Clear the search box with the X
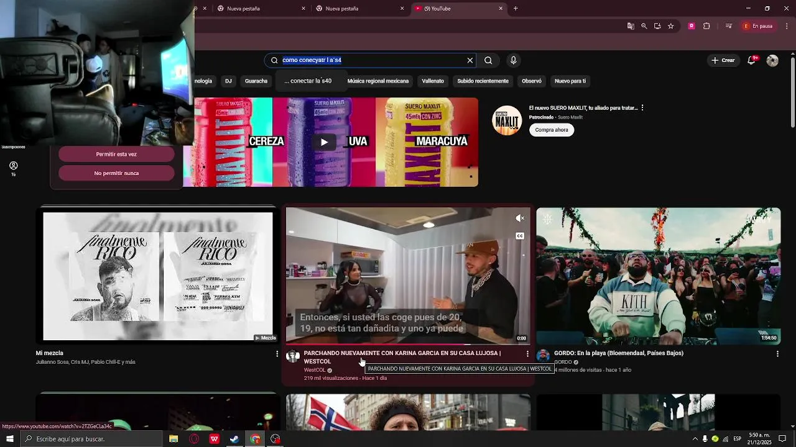The image size is (796, 447). (470, 60)
